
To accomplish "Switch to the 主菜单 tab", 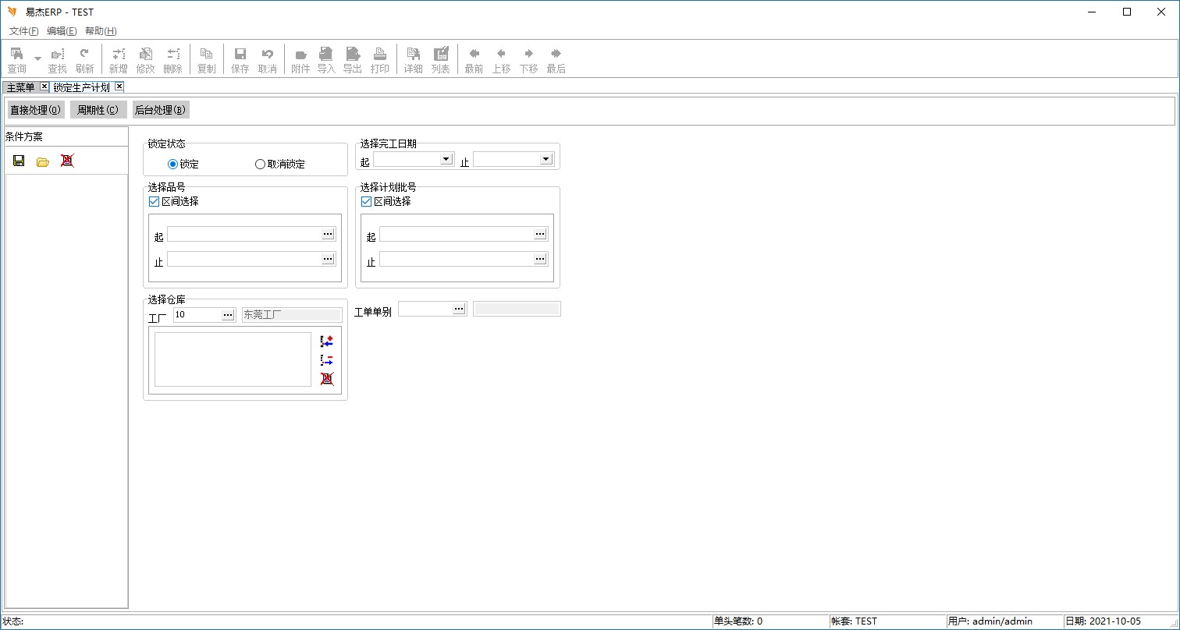I will [20, 87].
